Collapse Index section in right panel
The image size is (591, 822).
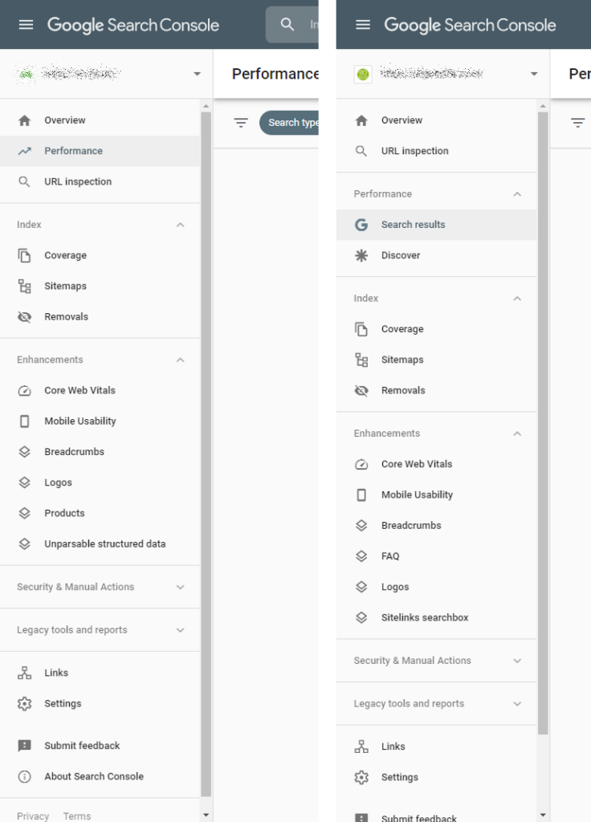coord(517,299)
